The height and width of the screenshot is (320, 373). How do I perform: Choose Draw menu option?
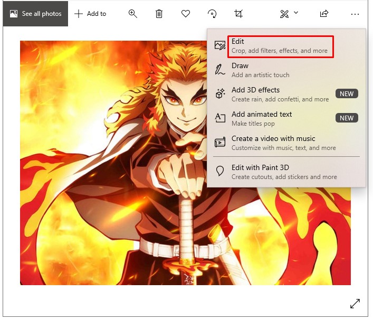click(x=286, y=70)
